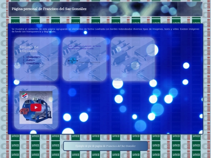Click the faded electronics label beside the heartbeat icon

pos(90,62)
